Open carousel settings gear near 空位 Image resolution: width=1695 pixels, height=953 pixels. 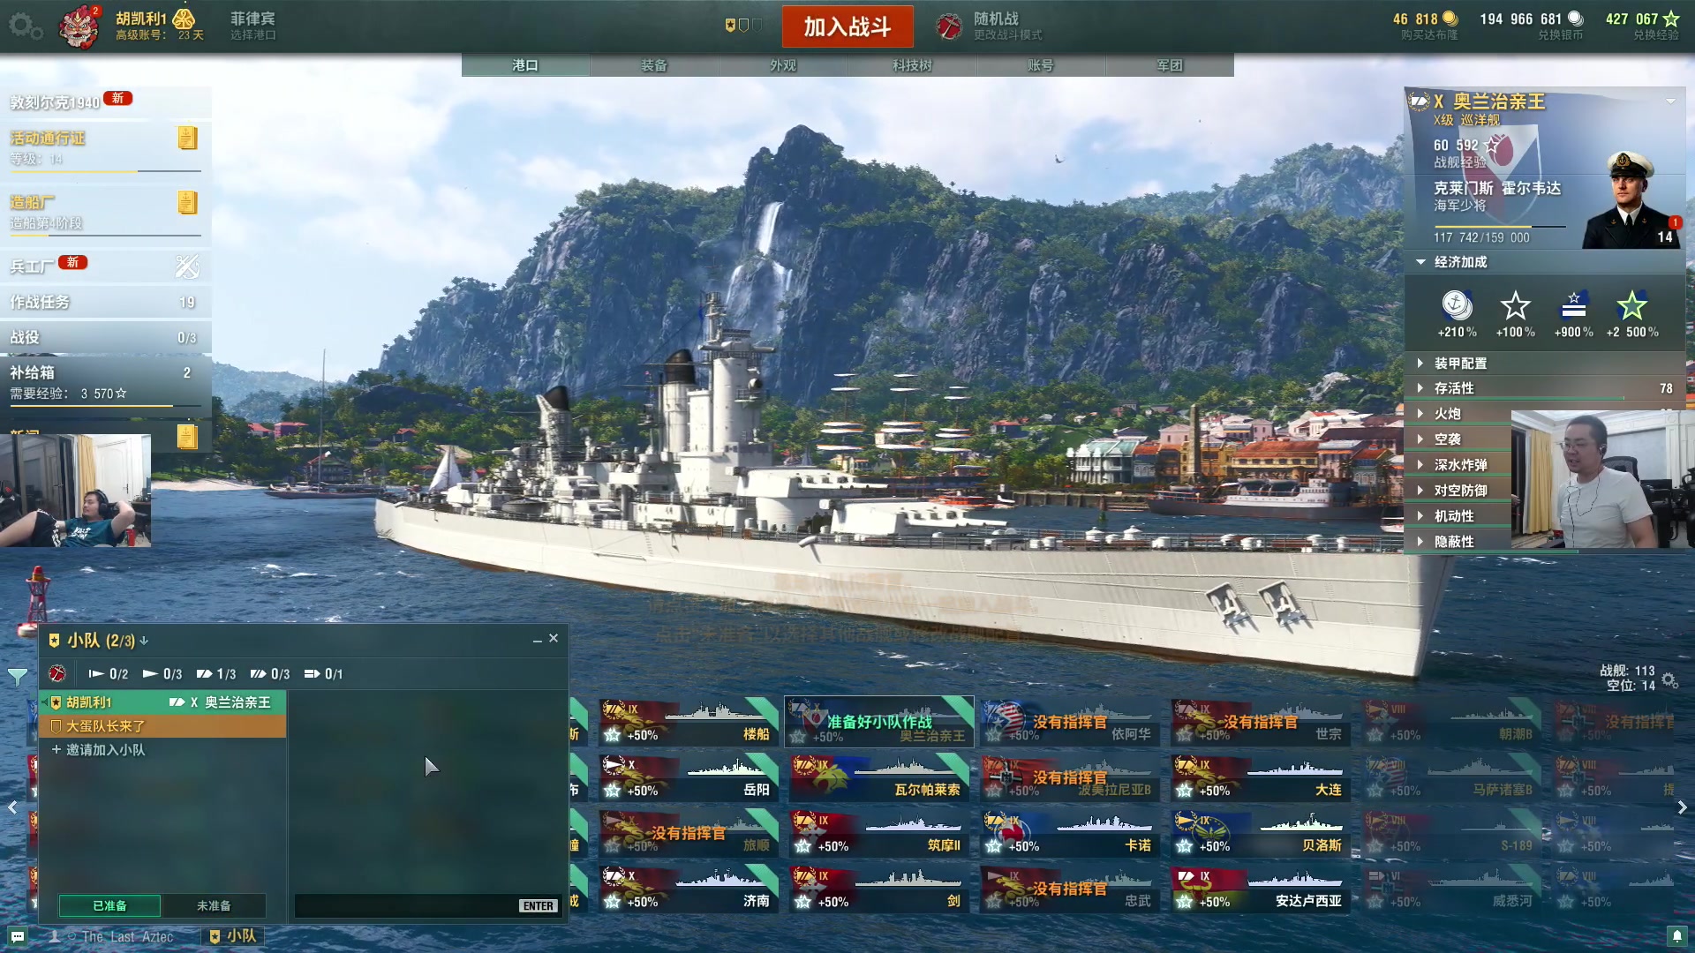1669,680
